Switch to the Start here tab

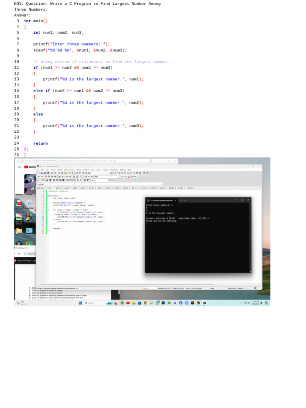coord(40,188)
